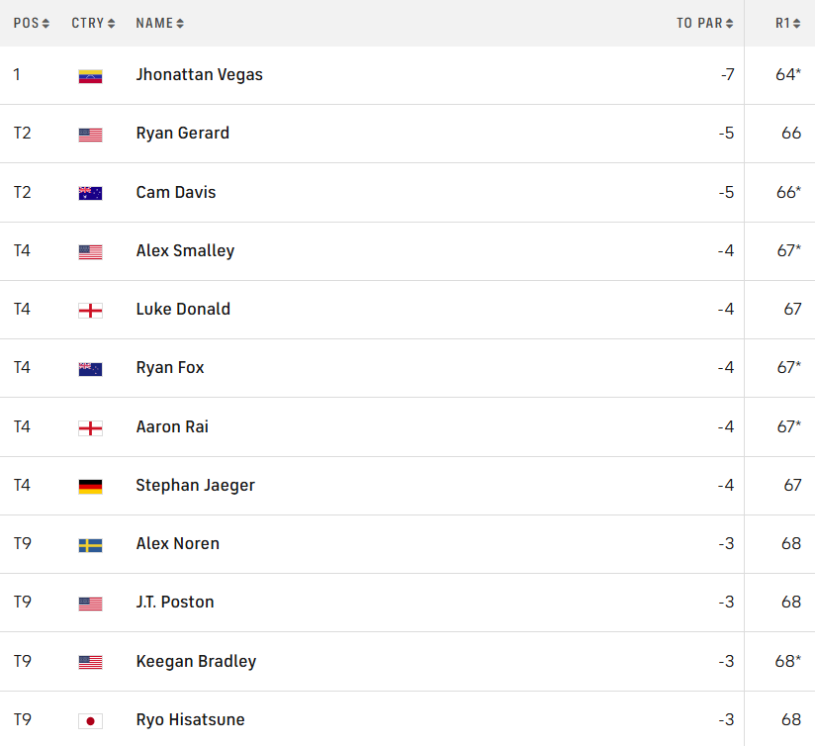
Task: Click the USA flag next to Ryan Gerard
Action: click(90, 135)
